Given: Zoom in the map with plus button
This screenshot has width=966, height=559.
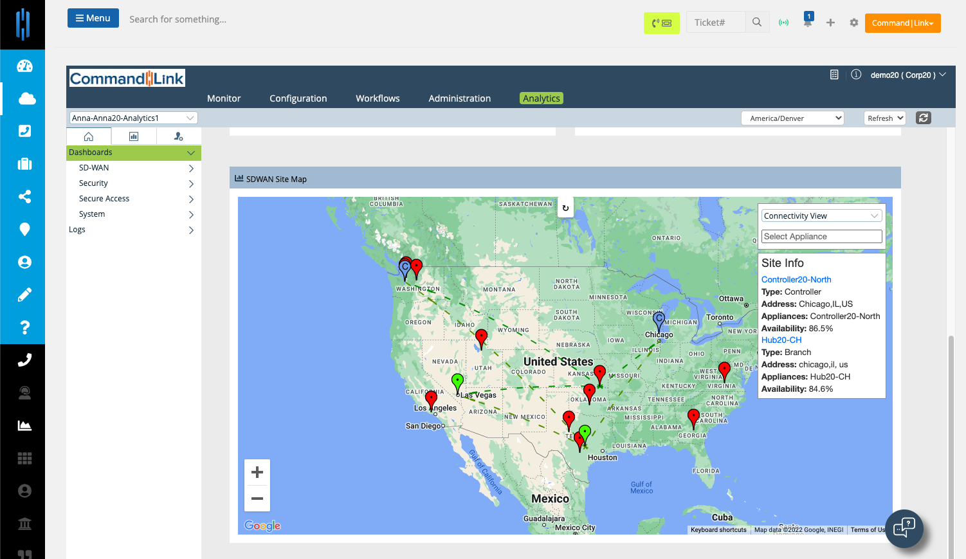Looking at the screenshot, I should click(x=257, y=473).
